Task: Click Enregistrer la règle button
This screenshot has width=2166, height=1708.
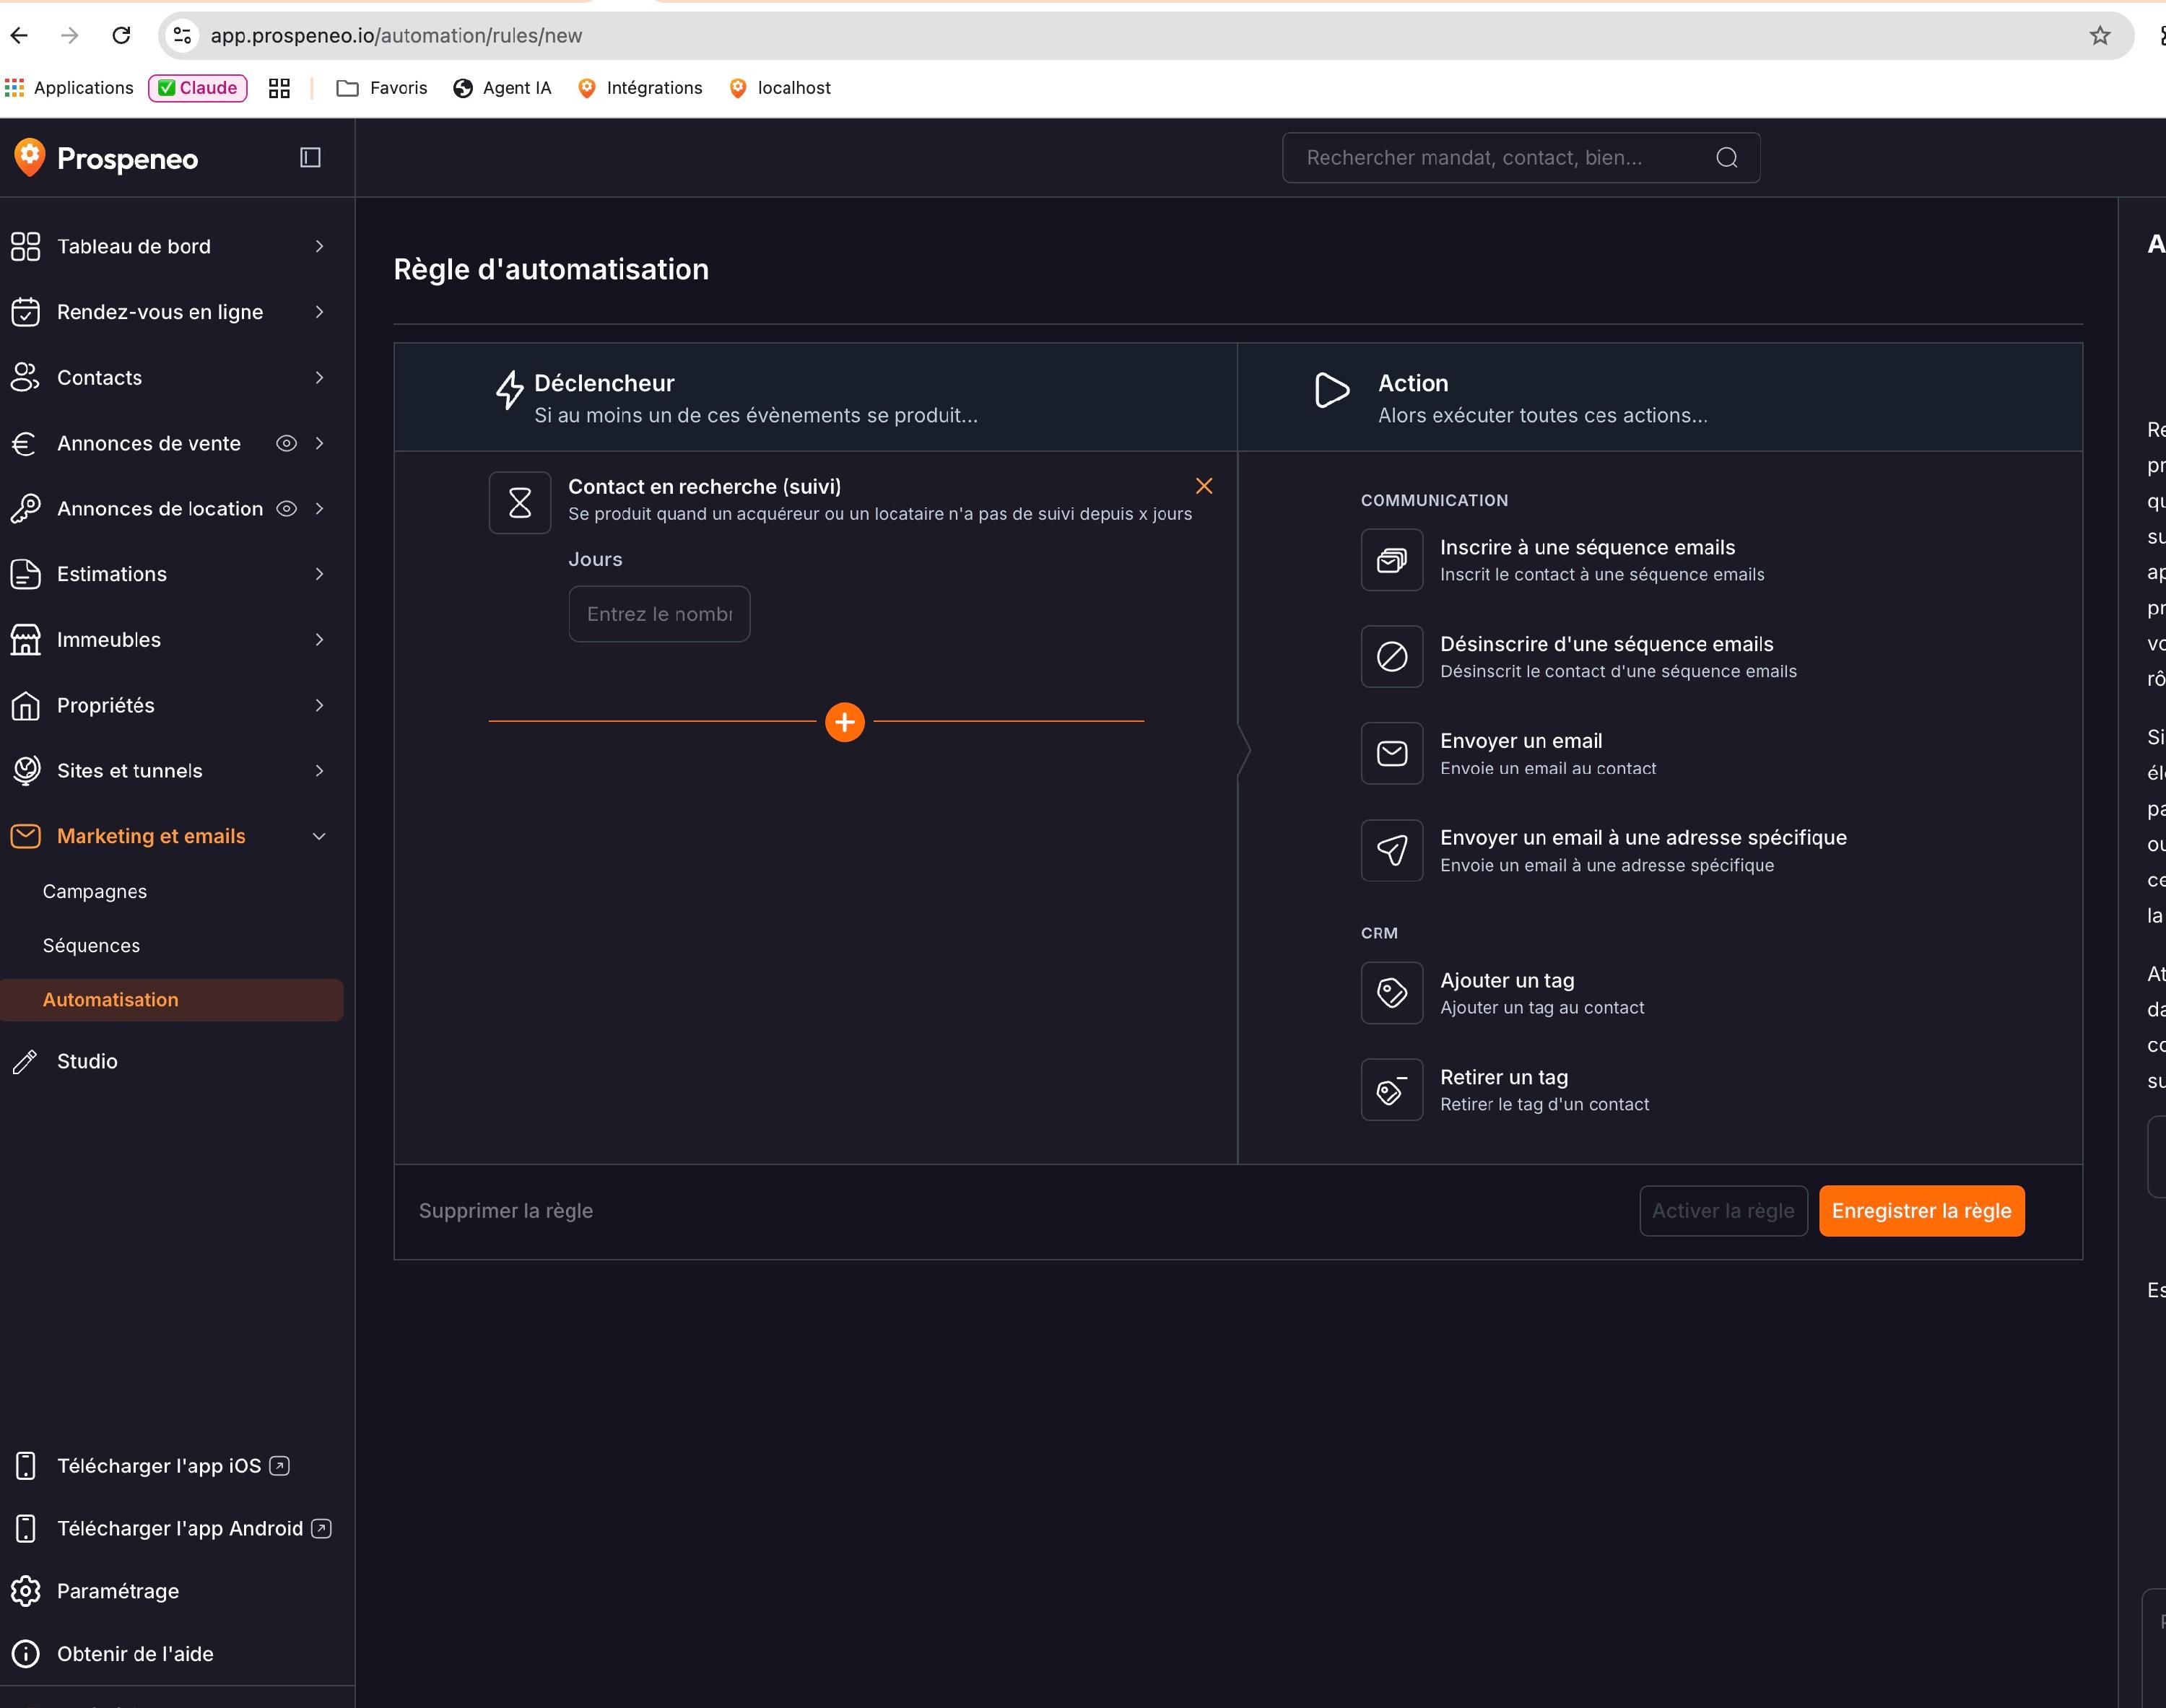Action: pyautogui.click(x=1921, y=1210)
